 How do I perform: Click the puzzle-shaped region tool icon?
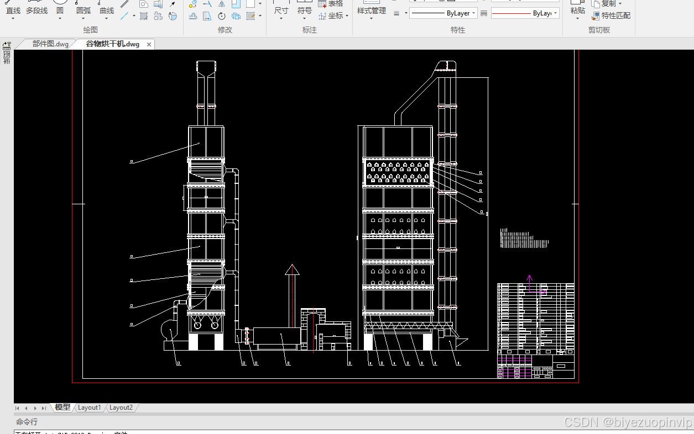158,16
